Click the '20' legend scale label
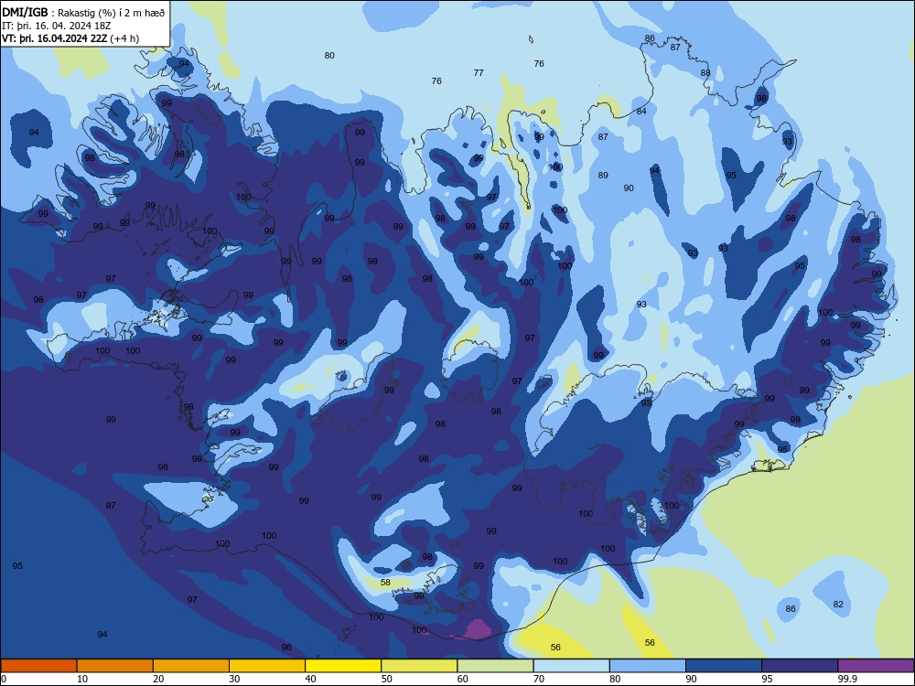Image resolution: width=915 pixels, height=686 pixels. point(158,679)
